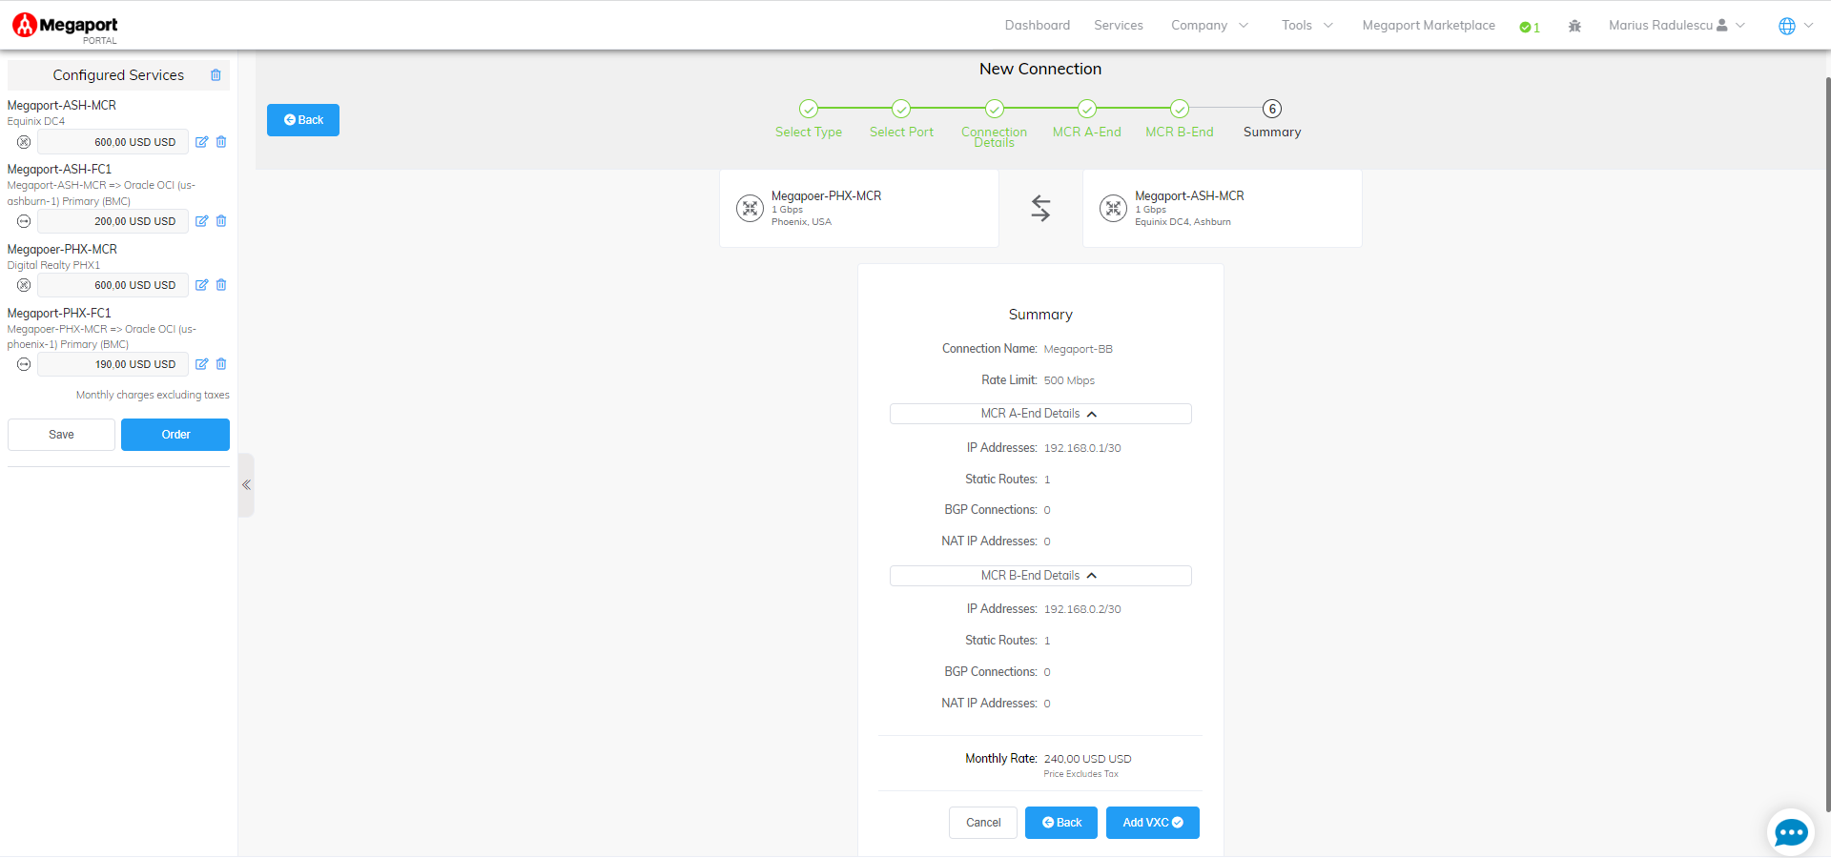Viewport: 1831px width, 858px height.
Task: Open the Services page
Action: [1118, 26]
